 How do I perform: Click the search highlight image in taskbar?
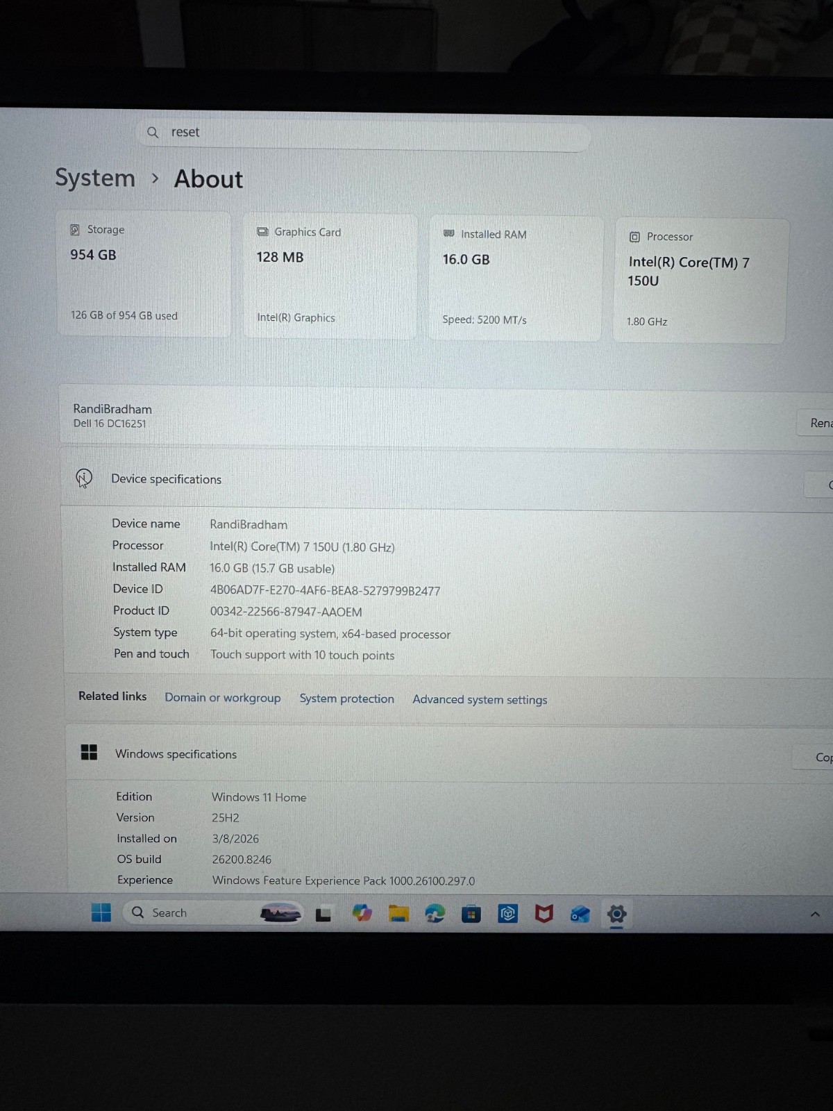pos(280,913)
